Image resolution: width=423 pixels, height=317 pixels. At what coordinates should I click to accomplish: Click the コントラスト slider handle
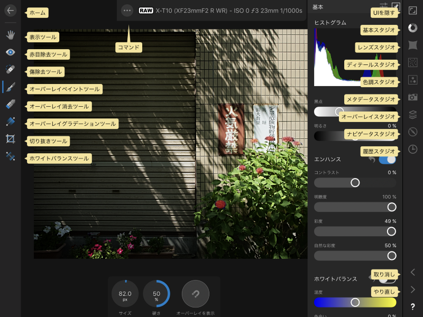(x=355, y=183)
